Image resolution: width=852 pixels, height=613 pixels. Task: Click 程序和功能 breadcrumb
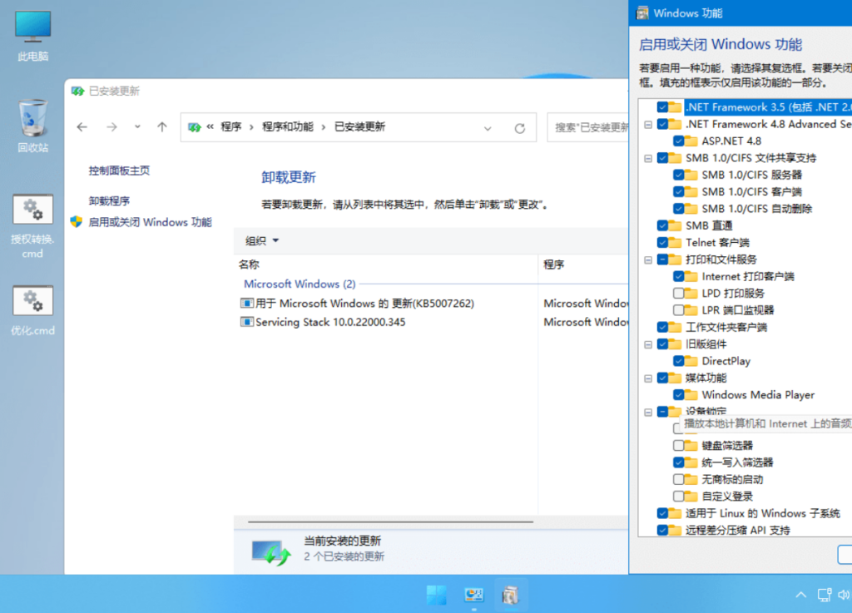[x=287, y=127]
